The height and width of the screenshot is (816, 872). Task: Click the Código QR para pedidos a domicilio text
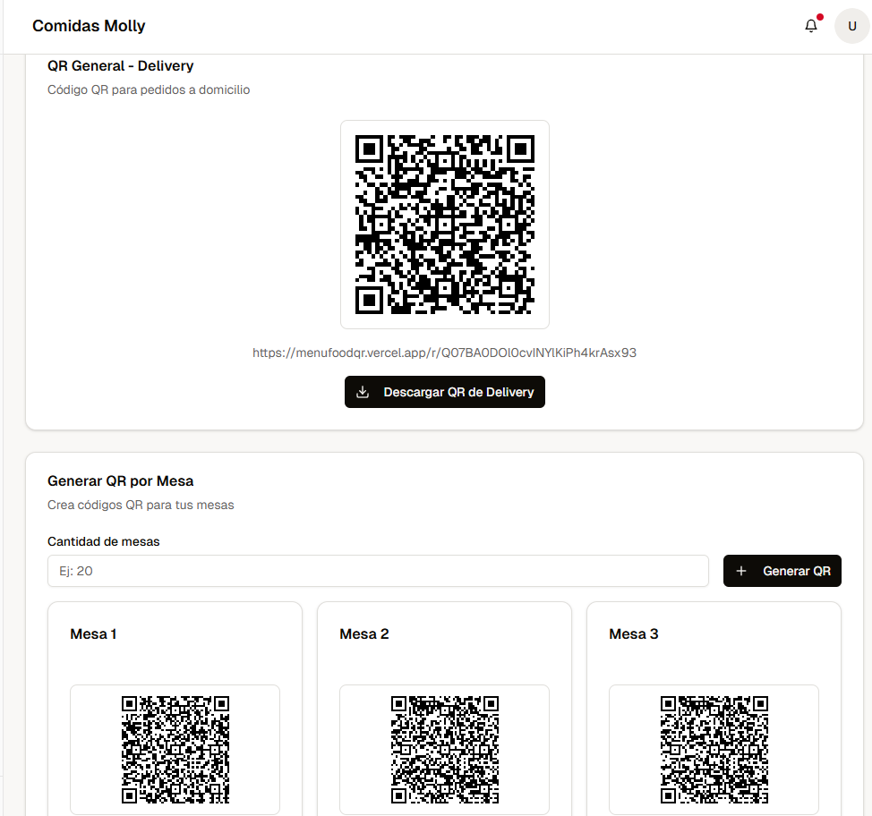149,89
